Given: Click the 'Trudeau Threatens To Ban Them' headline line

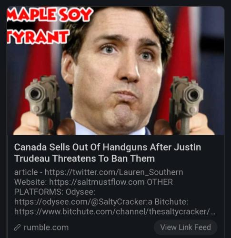Looking at the screenshot, I should 84,159.
